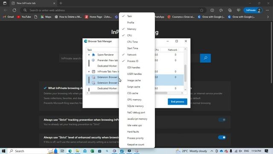Image resolution: width=273 pixels, height=154 pixels.
Task: Open the Maps bookmark
Action: tap(46, 17)
